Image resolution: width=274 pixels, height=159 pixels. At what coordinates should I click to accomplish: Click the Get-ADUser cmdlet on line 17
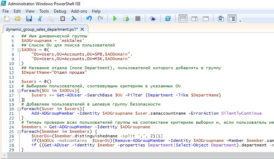69,95
